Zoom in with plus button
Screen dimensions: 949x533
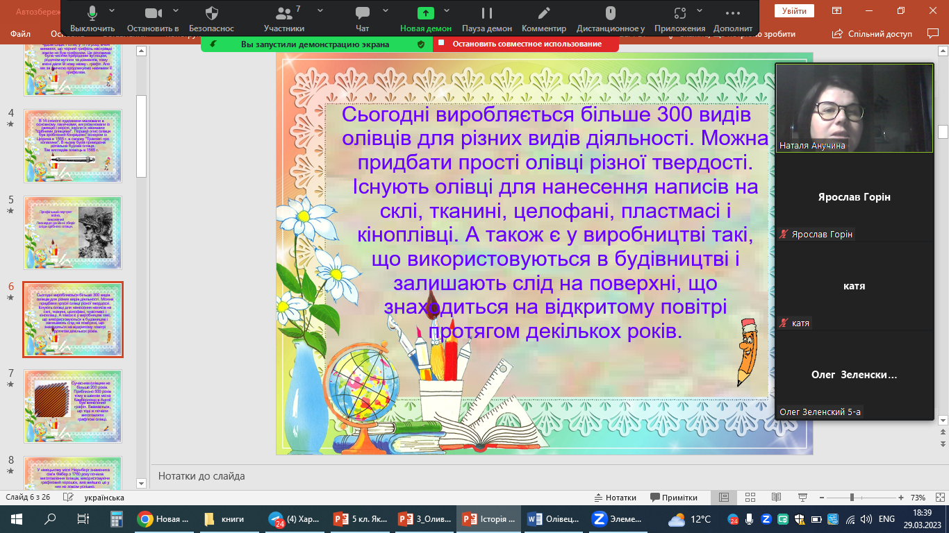coord(901,498)
